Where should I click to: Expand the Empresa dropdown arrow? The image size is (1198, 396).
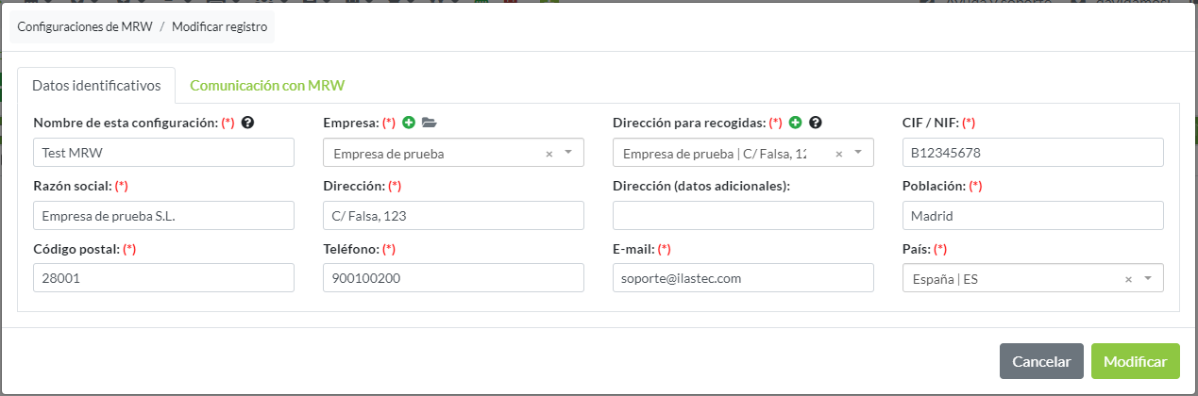tap(568, 153)
